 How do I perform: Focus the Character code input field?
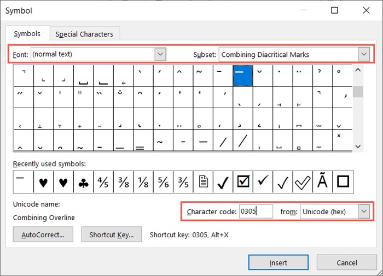click(x=256, y=212)
